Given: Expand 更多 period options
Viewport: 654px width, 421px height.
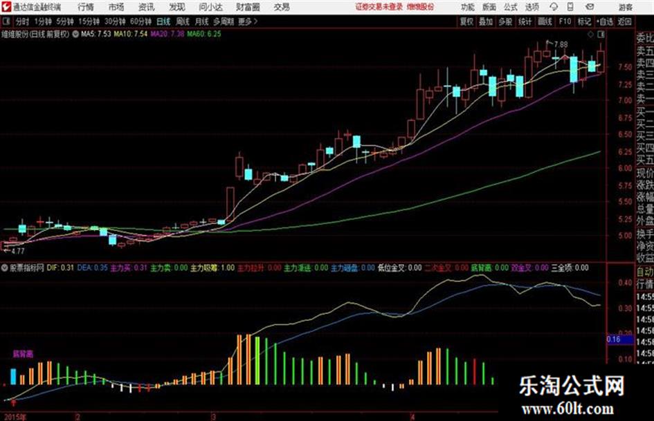Looking at the screenshot, I should pyautogui.click(x=248, y=21).
